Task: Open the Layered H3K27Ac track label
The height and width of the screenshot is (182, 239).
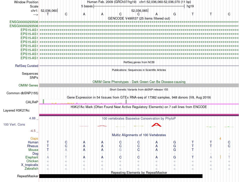Action: tap(16, 111)
